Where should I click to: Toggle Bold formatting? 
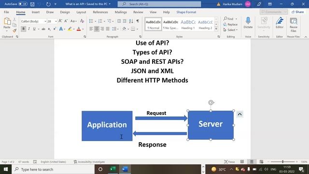click(24, 29)
